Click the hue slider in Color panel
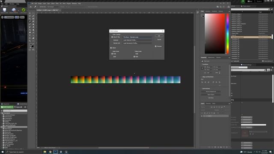Viewport: 274px width, 154px height. 228,34
